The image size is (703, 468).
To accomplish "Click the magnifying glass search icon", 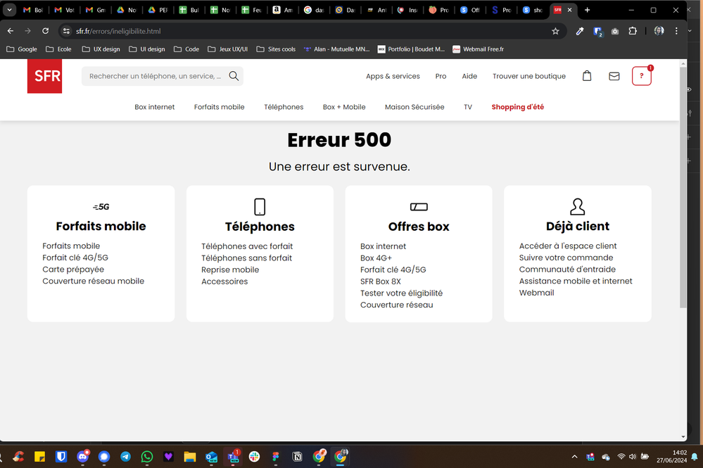I will pyautogui.click(x=234, y=76).
